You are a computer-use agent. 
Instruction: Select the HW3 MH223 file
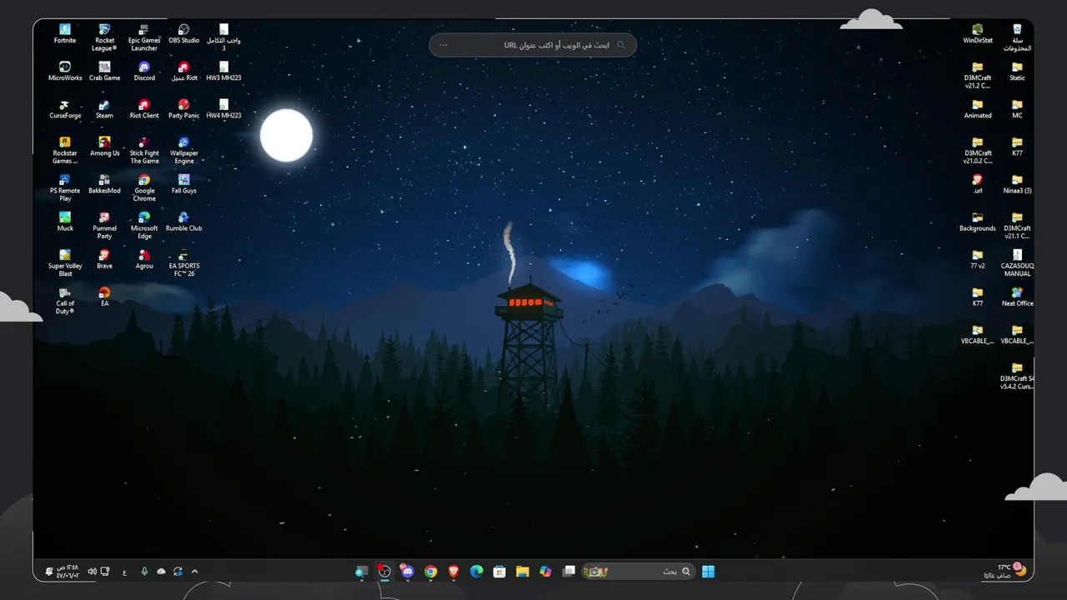(223, 72)
